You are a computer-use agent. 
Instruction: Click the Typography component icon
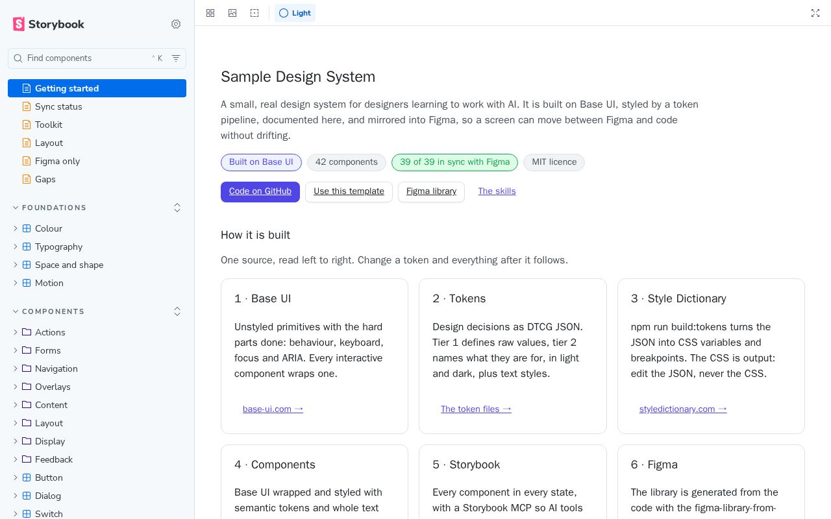27,247
